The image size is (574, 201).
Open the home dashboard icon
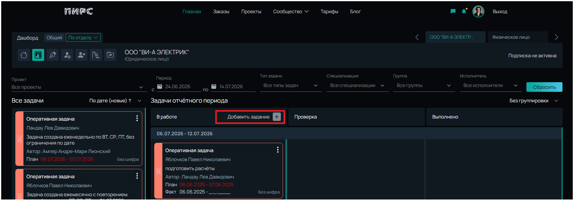pos(24,55)
